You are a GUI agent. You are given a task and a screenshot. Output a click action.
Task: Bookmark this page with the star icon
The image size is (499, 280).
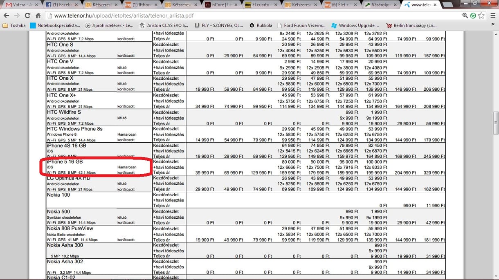tap(481, 16)
